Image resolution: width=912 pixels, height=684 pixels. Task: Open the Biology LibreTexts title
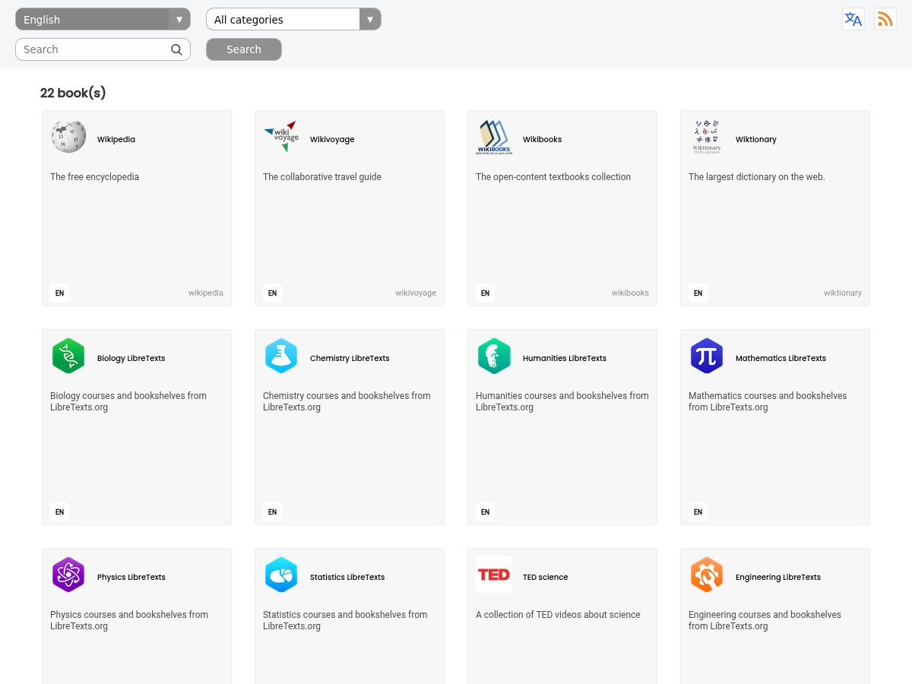(x=131, y=359)
